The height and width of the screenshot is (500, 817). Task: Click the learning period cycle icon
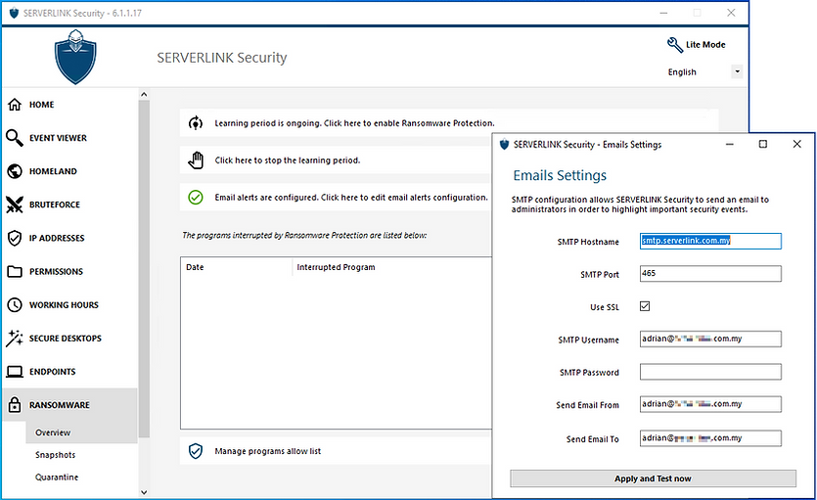pos(196,123)
